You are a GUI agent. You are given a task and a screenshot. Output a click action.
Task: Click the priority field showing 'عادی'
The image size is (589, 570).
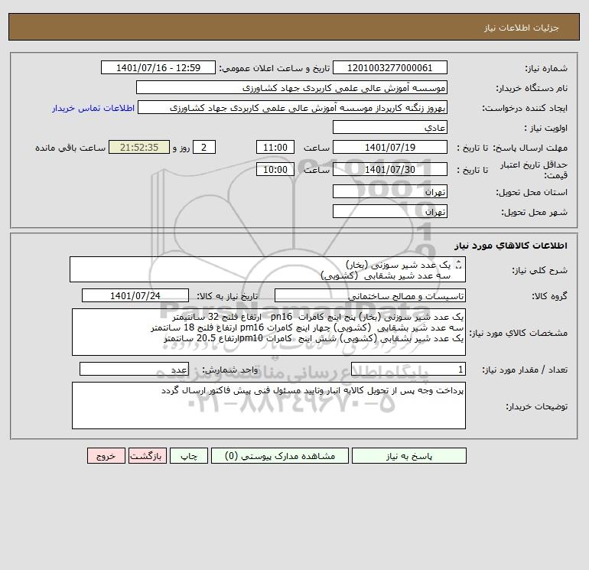click(x=390, y=127)
